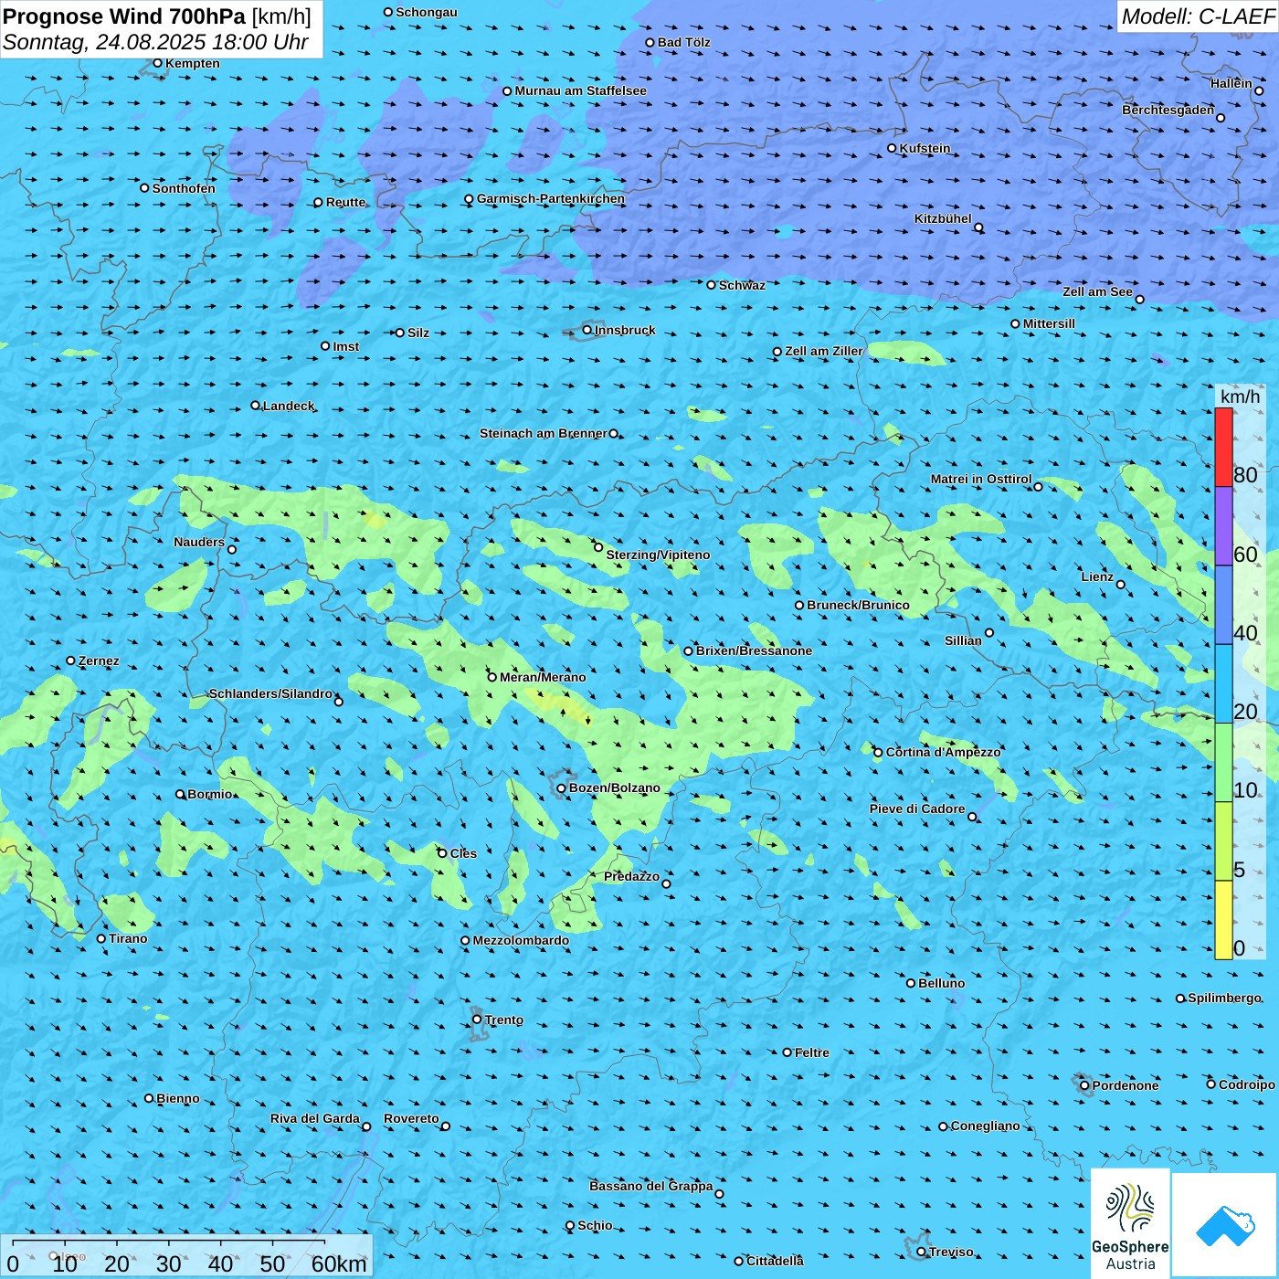1279x1279 pixels.
Task: Click the 'Bienno' label
Action: [x=177, y=1098]
